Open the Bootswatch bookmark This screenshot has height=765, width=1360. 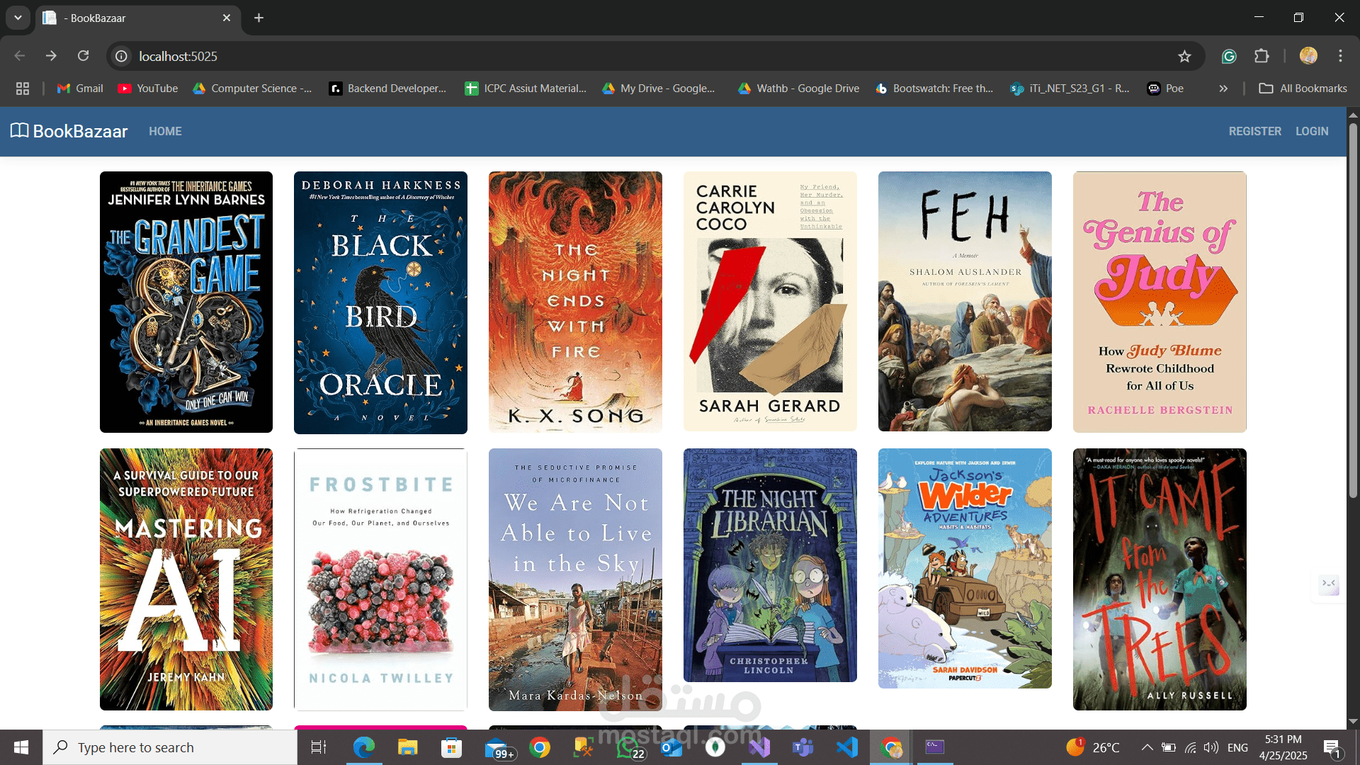[934, 89]
